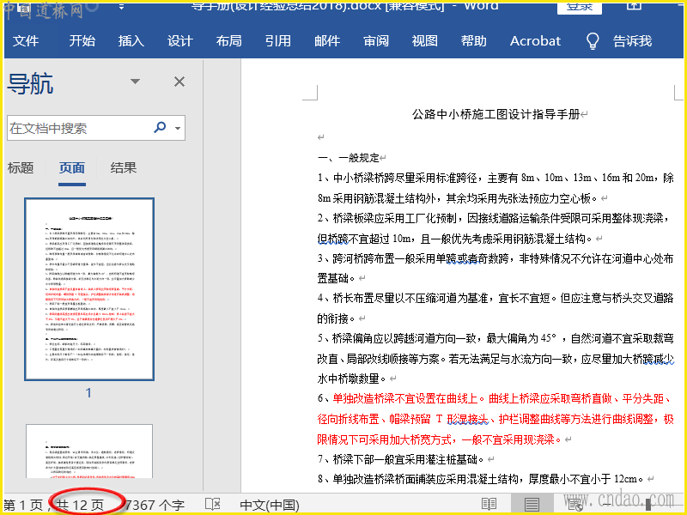Click line starting 但桥跨不宜超过 10m
This screenshot has width=687, height=515.
pos(455,239)
